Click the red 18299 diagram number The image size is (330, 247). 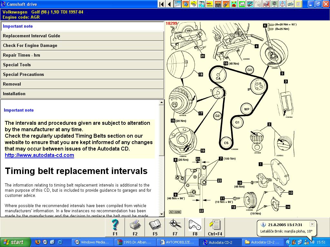[x=171, y=23]
